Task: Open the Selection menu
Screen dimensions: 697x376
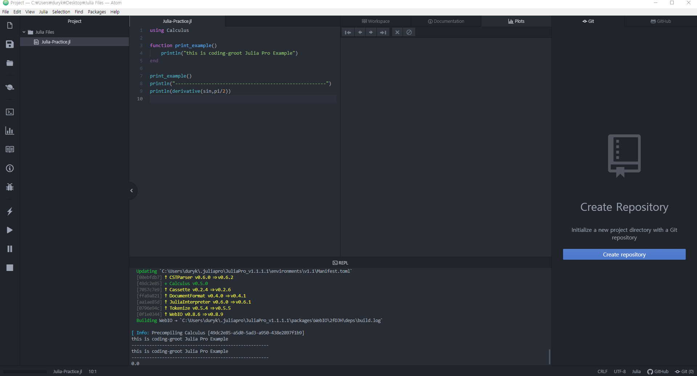Action: (61, 12)
